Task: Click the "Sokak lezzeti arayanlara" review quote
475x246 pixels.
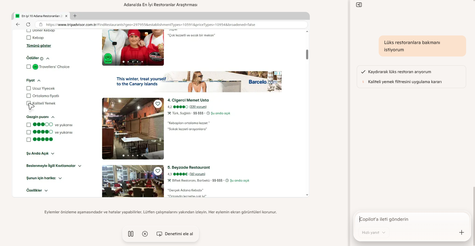Action: tap(187, 129)
